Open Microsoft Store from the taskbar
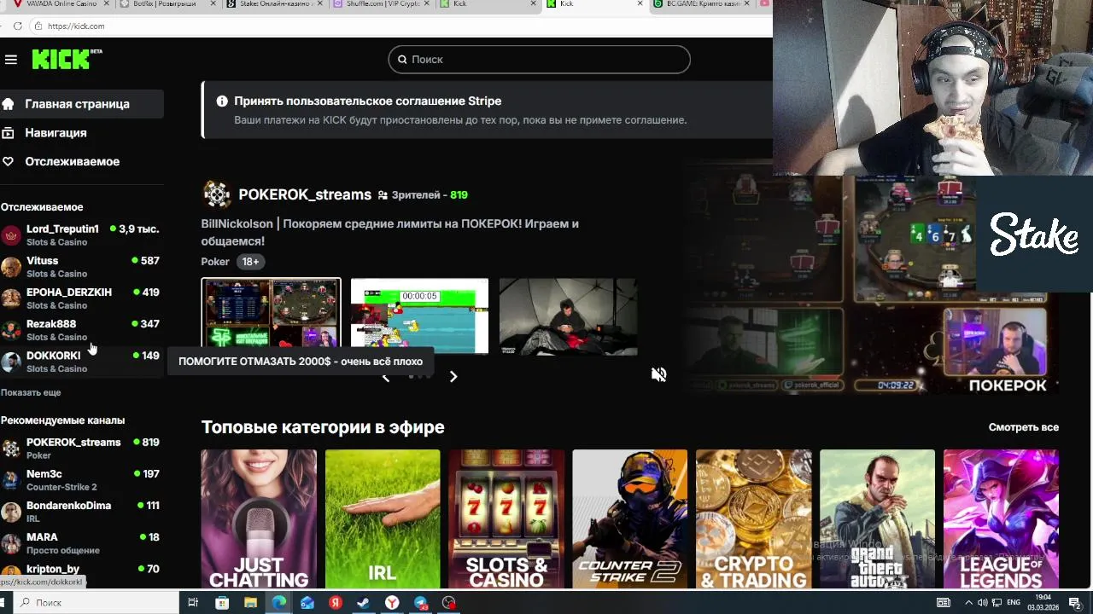The height and width of the screenshot is (614, 1093). (222, 603)
